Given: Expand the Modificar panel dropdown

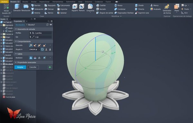Looking at the screenshot, I should coord(121,16).
